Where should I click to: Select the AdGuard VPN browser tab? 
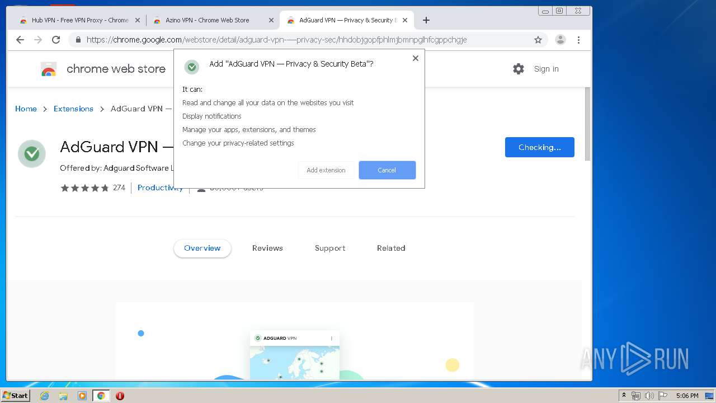[x=347, y=20]
